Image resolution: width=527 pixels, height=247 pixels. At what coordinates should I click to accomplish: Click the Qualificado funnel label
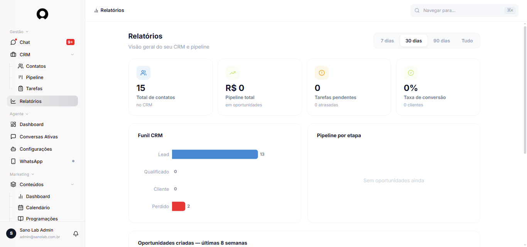tap(157, 171)
